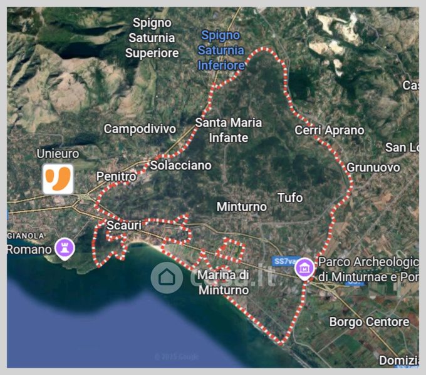Select the Grunuovo place label
This screenshot has width=426, height=375.
pyautogui.click(x=373, y=167)
